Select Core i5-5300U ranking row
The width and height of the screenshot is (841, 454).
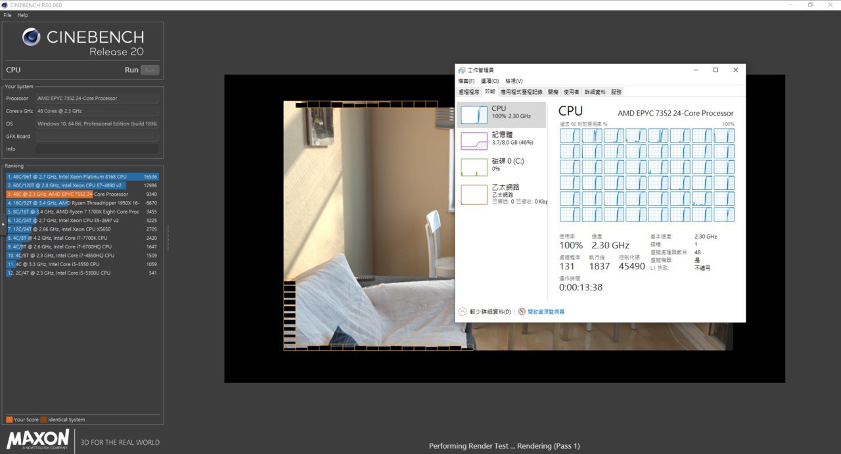tap(82, 273)
